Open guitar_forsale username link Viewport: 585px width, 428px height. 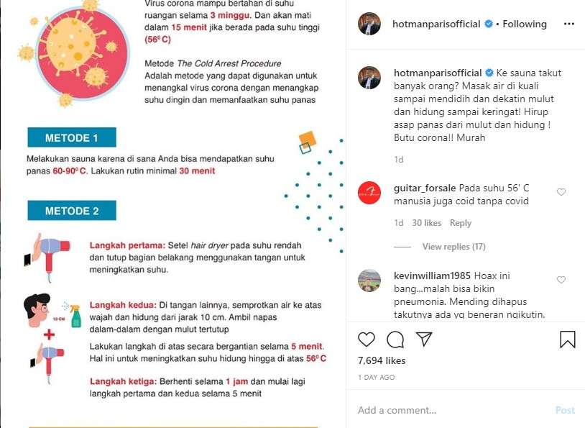point(425,188)
